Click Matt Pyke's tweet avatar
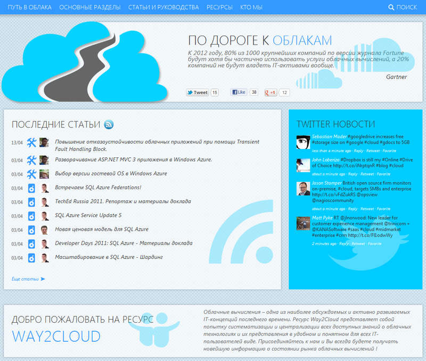The height and width of the screenshot is (361, 426). pyautogui.click(x=303, y=223)
